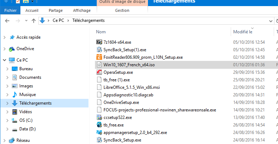Expand the Images tree node
278x144 pixels.
8,86
